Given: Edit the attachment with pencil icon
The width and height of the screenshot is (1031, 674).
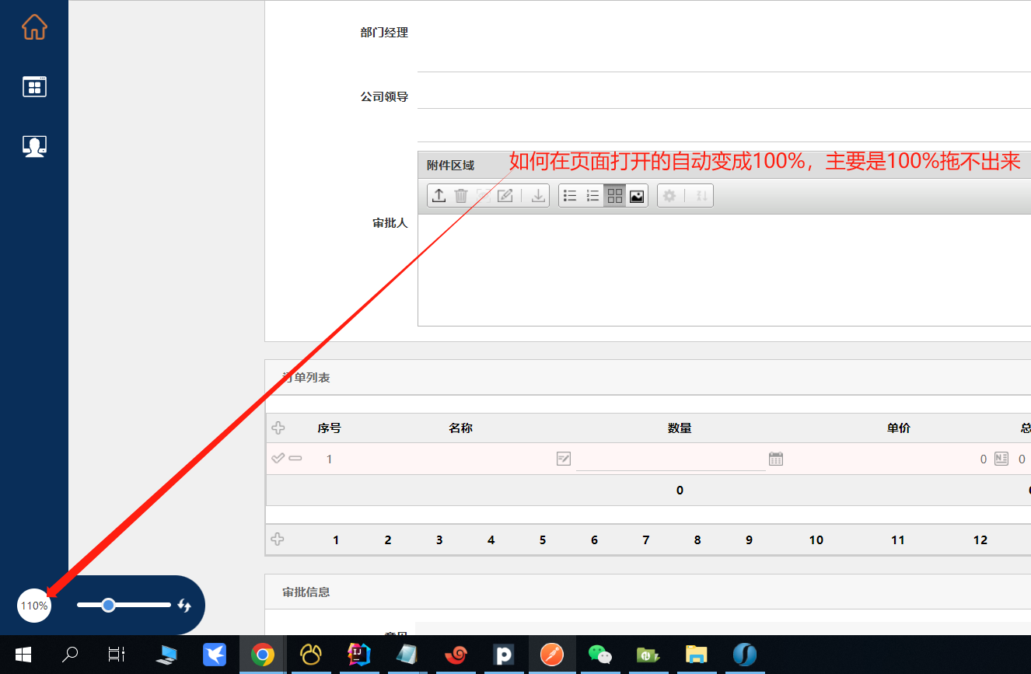Looking at the screenshot, I should tap(505, 196).
